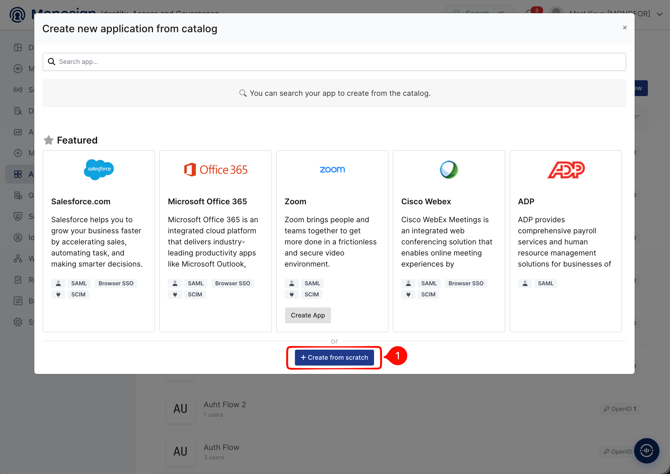Click Create App on the Zoom card
Screen dimensions: 670x474
pos(308,315)
